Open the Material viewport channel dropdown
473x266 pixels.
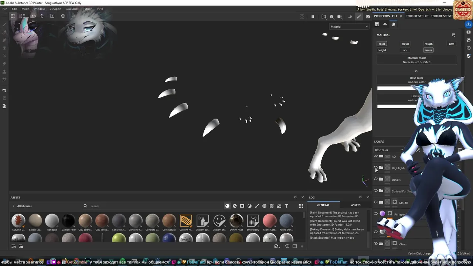tap(349, 27)
